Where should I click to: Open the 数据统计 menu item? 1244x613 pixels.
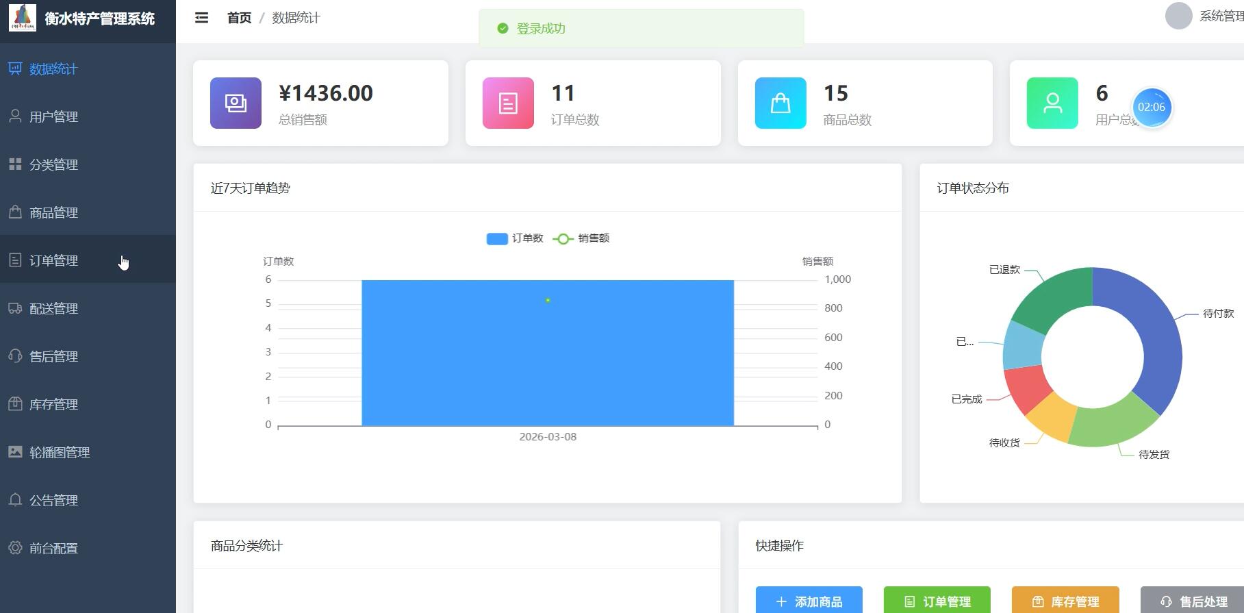[x=88, y=68]
